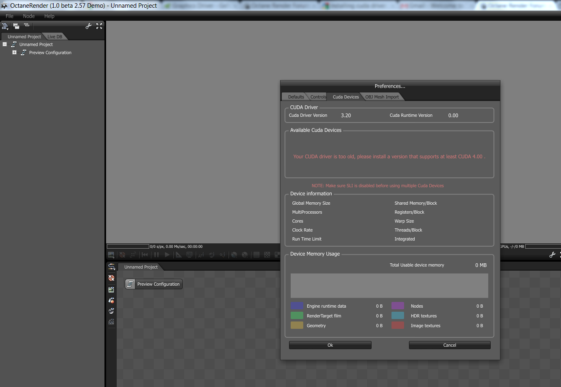Click the Geometry olive color swatch
Viewport: 561px width, 387px height.
tap(297, 325)
